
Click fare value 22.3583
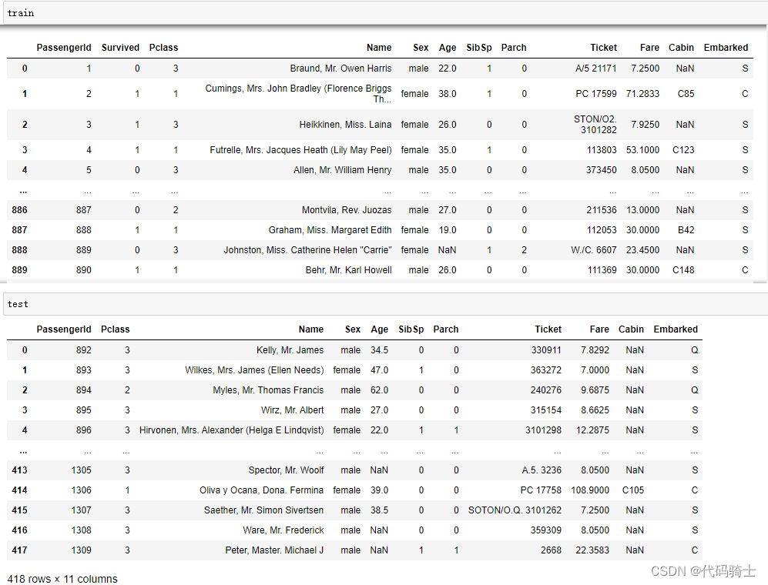click(592, 550)
